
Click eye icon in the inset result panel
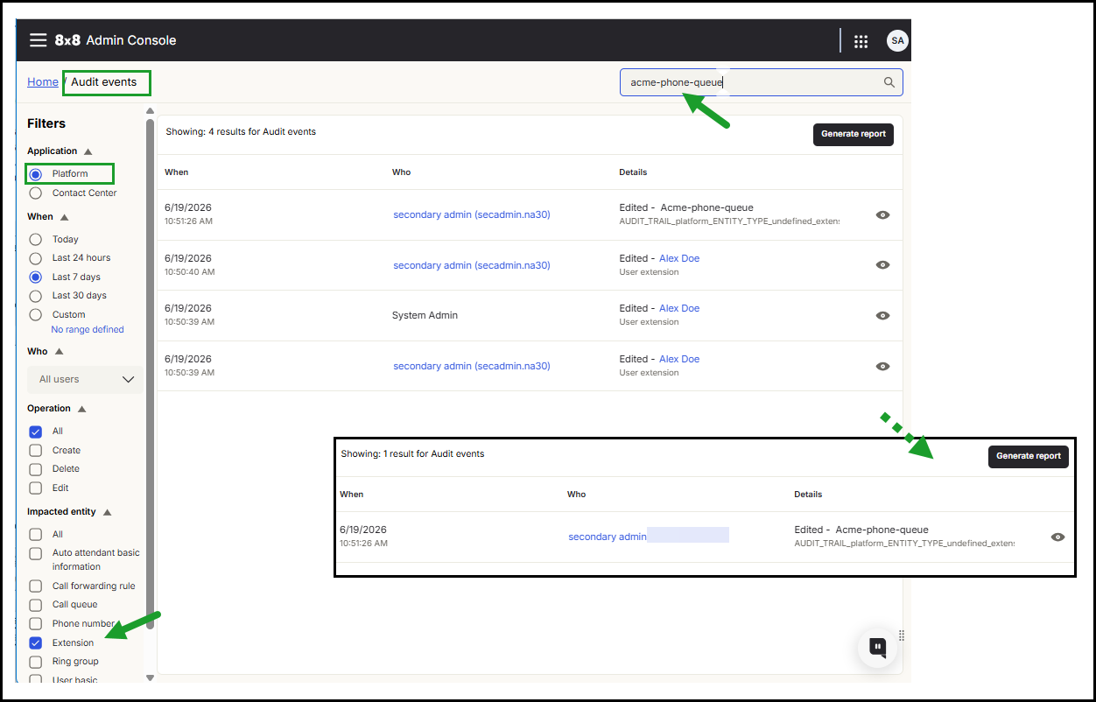click(1057, 537)
